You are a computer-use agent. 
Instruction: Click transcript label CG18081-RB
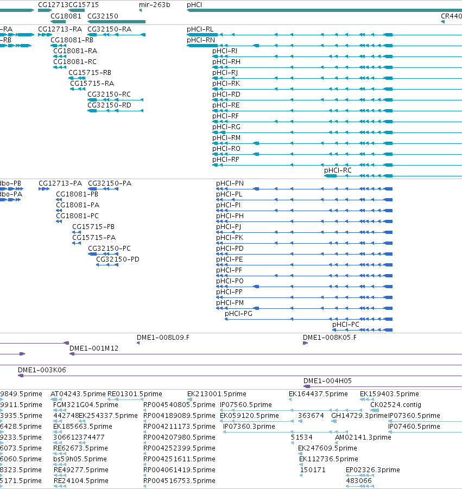72,40
